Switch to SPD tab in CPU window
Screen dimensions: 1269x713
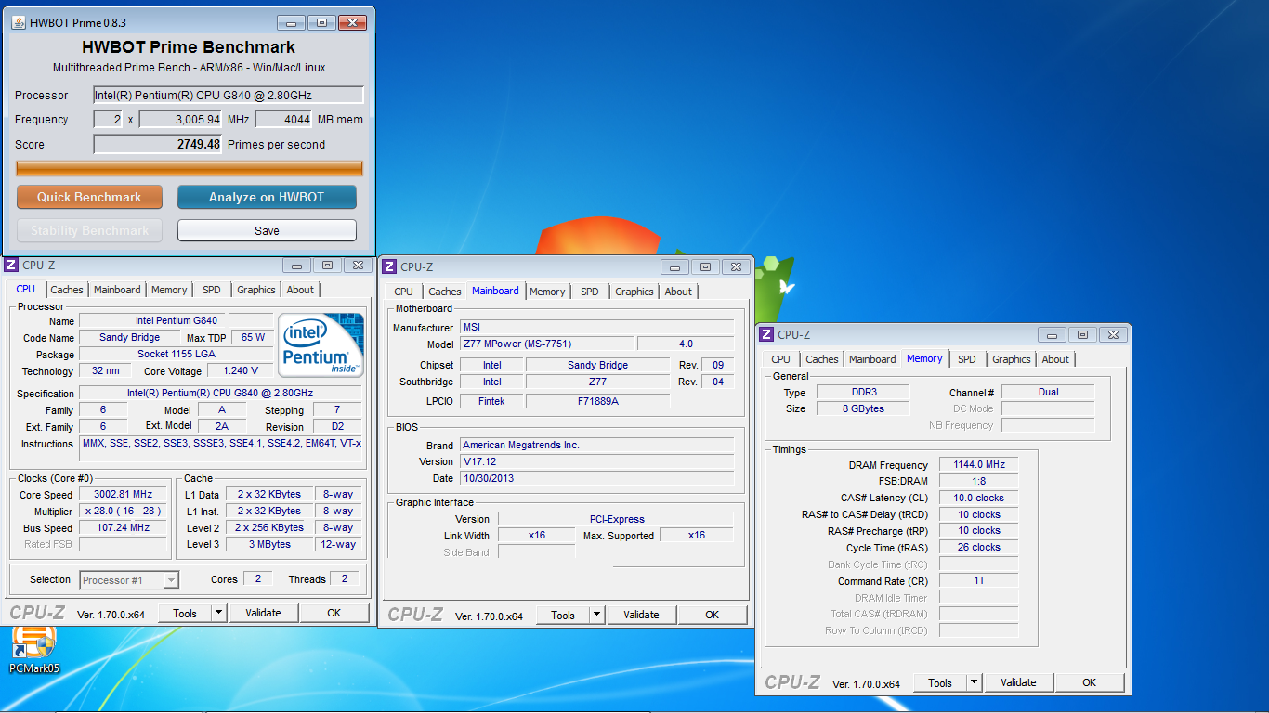click(x=212, y=290)
